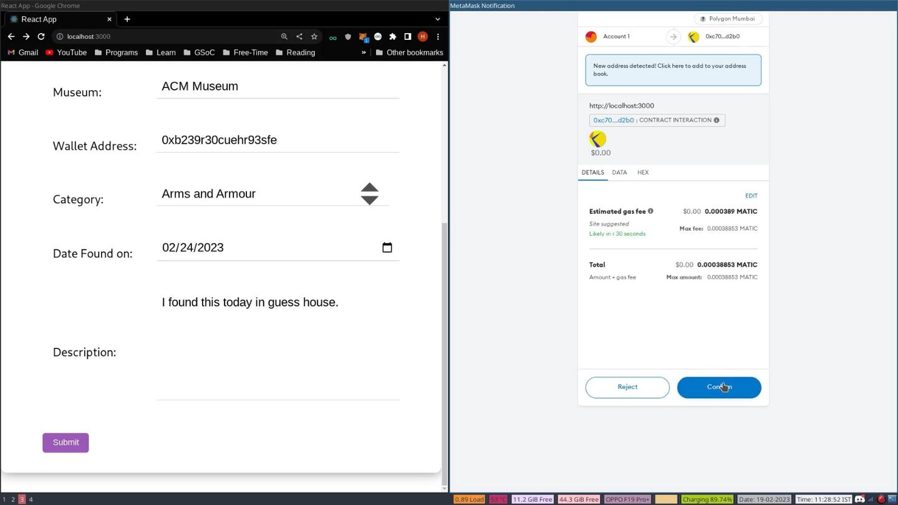This screenshot has height=505, width=898.
Task: Select the React App tab
Action: 59,19
